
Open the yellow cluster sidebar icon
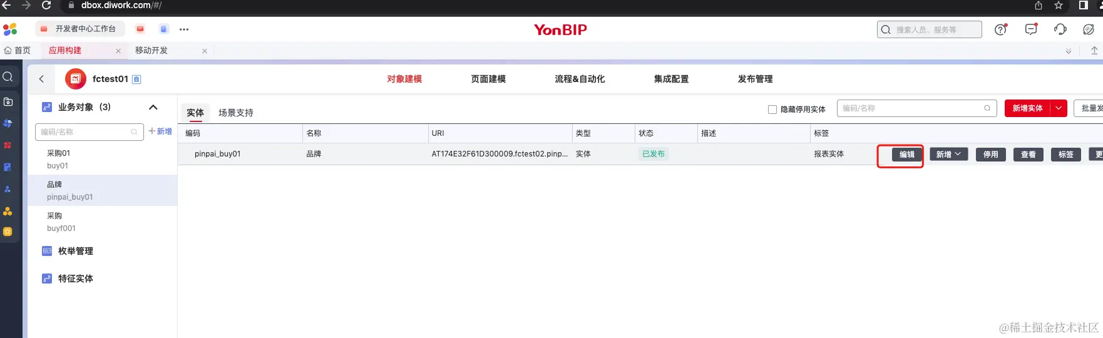[x=8, y=211]
